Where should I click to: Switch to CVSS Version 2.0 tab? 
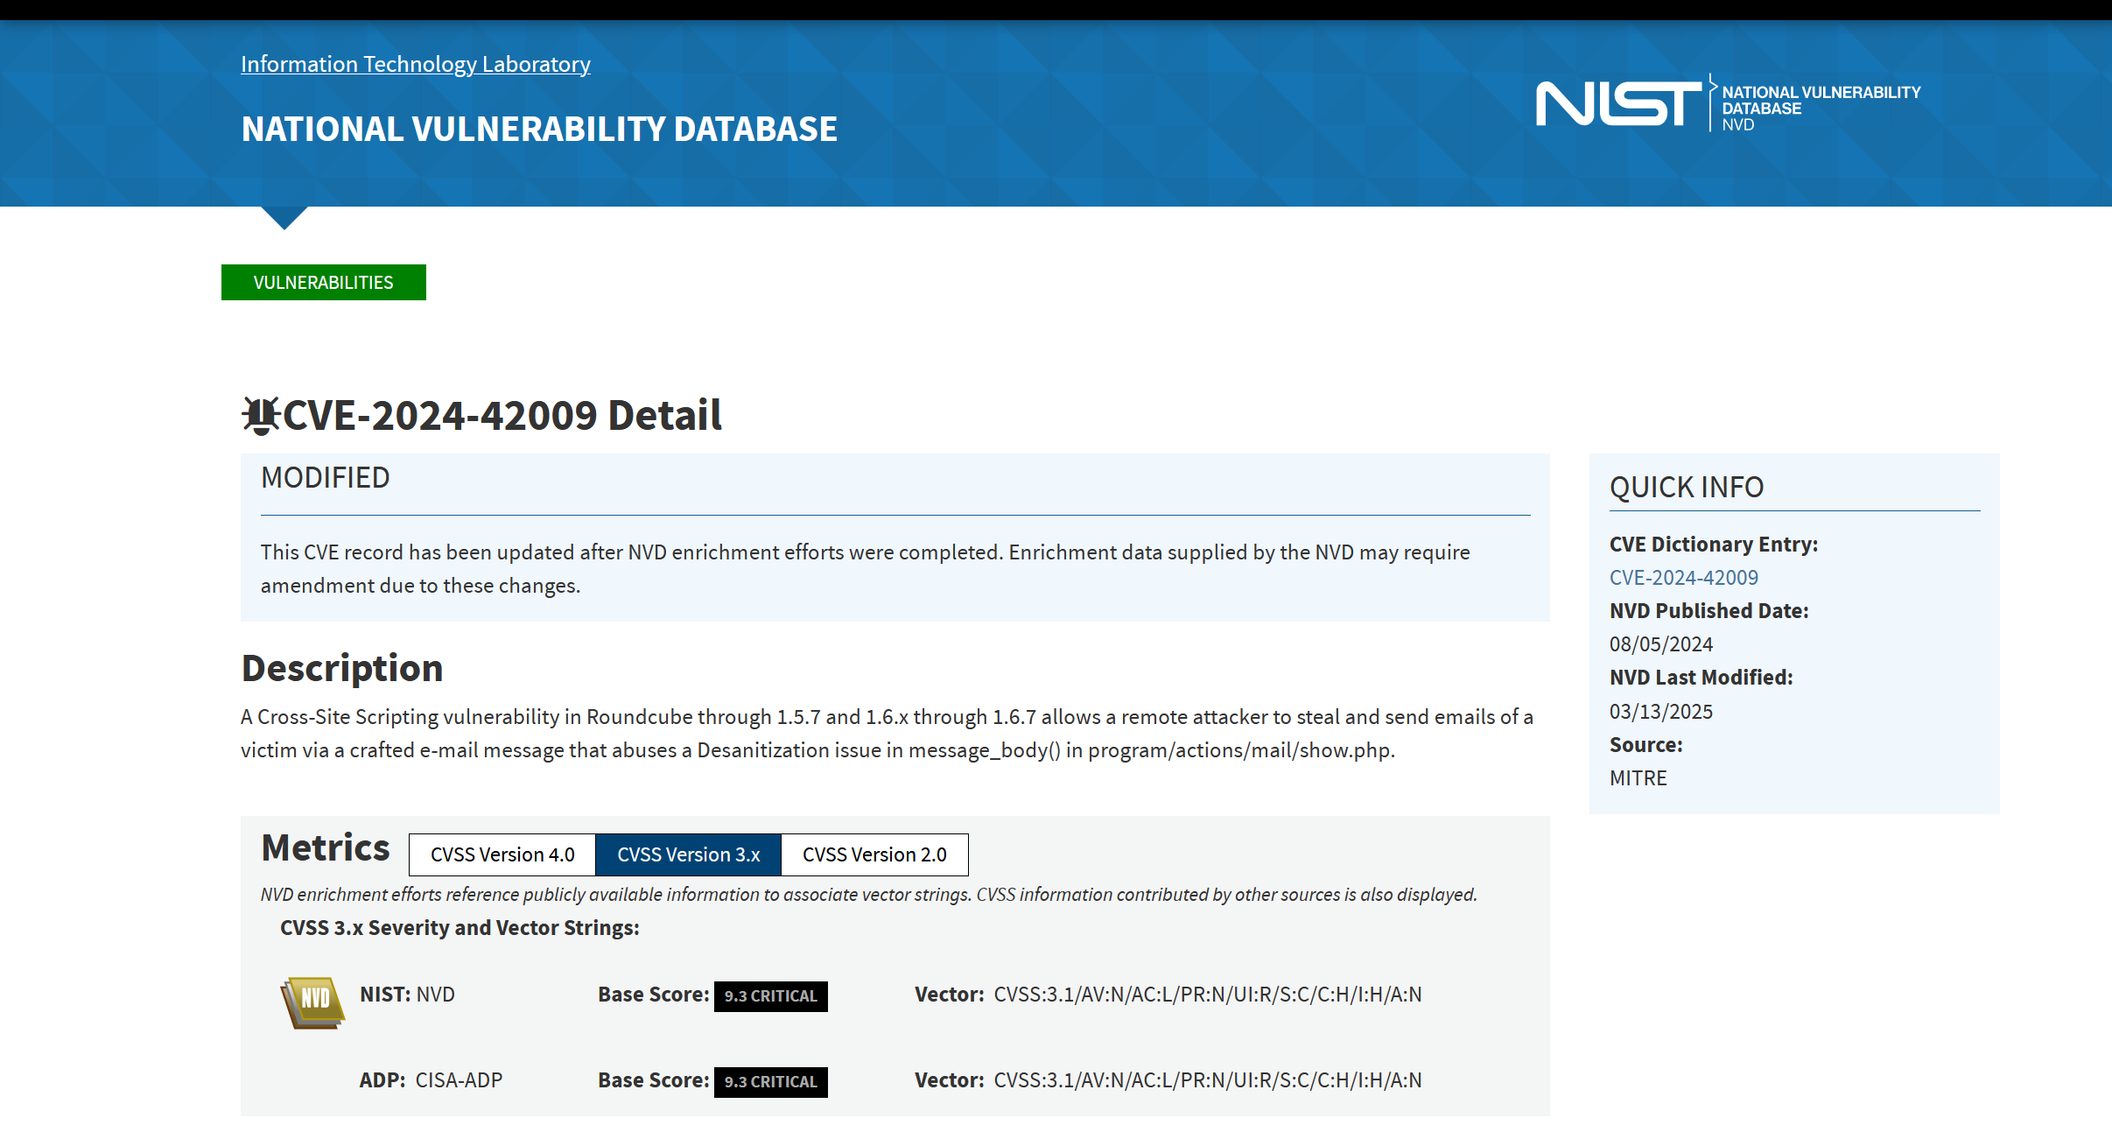coord(874,854)
